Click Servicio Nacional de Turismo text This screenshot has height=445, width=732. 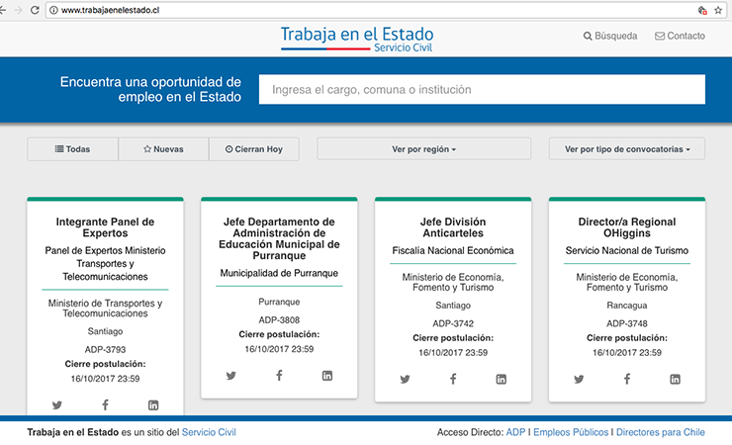pyautogui.click(x=627, y=251)
